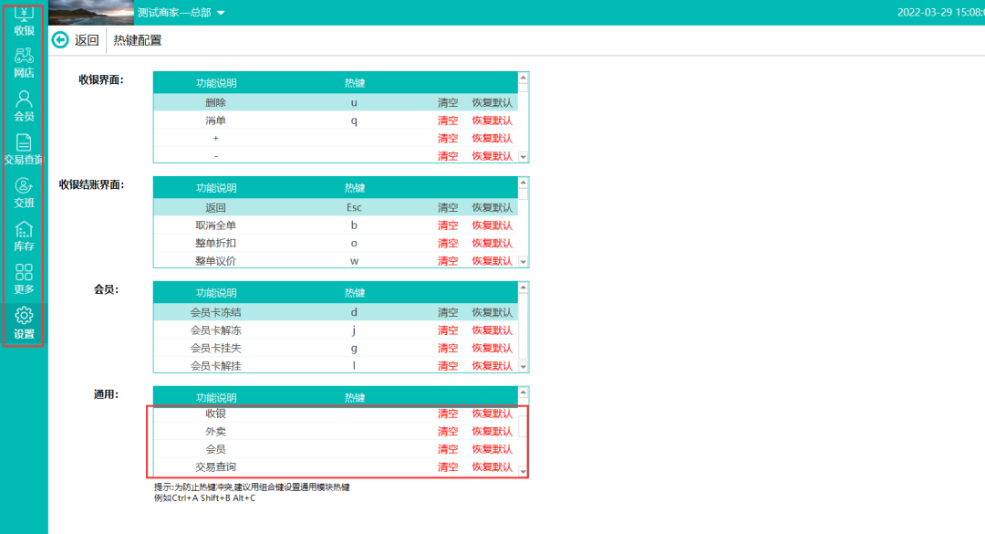Open the 库存 inventory sidebar icon

[24, 236]
